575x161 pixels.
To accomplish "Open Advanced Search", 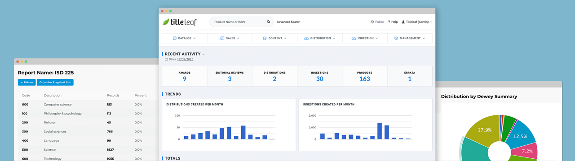I will (x=288, y=22).
